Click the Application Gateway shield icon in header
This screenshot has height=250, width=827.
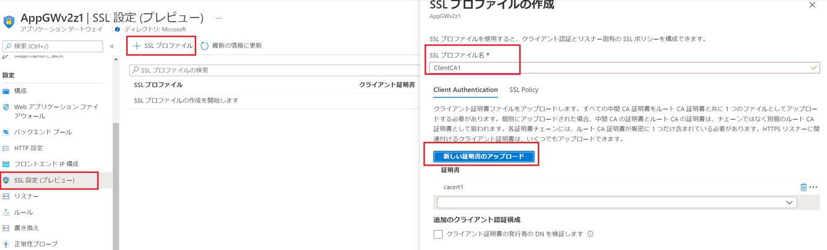click(x=9, y=21)
